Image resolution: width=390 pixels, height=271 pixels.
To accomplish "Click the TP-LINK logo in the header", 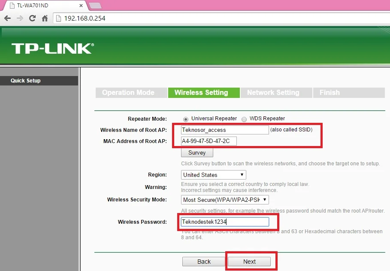I will (52, 48).
